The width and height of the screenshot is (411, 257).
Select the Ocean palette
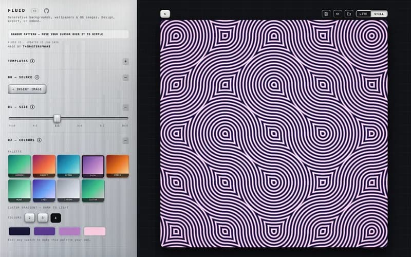click(68, 166)
